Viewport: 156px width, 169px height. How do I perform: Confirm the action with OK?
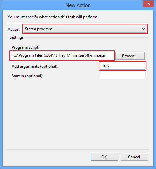(x=104, y=157)
